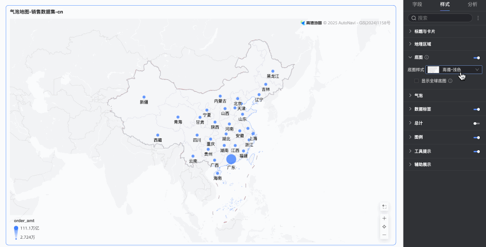
Task: Click the 贵州 label on the map
Action: 209,154
